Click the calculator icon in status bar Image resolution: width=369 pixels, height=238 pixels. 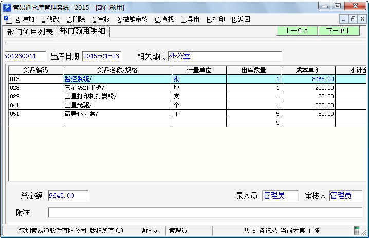pos(357,231)
